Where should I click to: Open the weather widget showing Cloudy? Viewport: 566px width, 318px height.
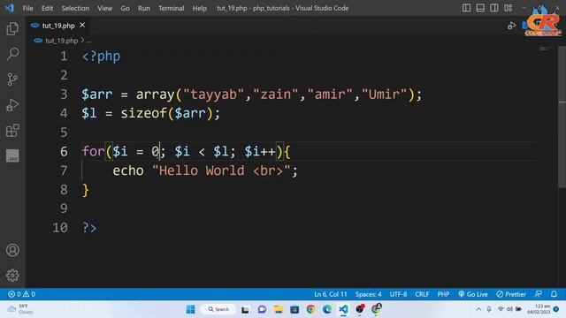pyautogui.click(x=20, y=309)
